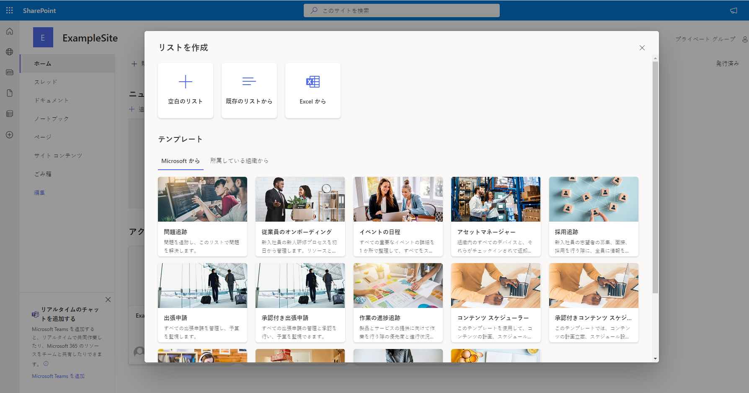Choose the 空白のリスト option

pos(186,90)
